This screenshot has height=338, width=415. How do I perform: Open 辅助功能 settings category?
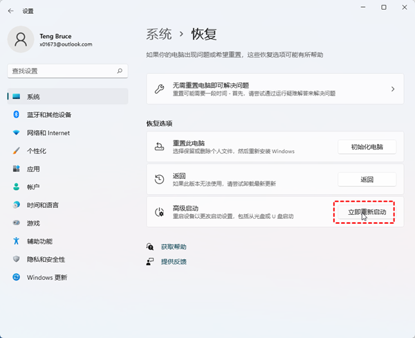pyautogui.click(x=68, y=241)
